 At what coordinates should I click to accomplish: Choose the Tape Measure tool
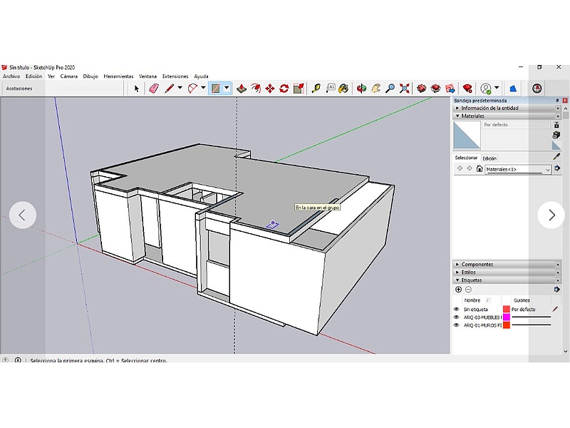[x=316, y=88]
